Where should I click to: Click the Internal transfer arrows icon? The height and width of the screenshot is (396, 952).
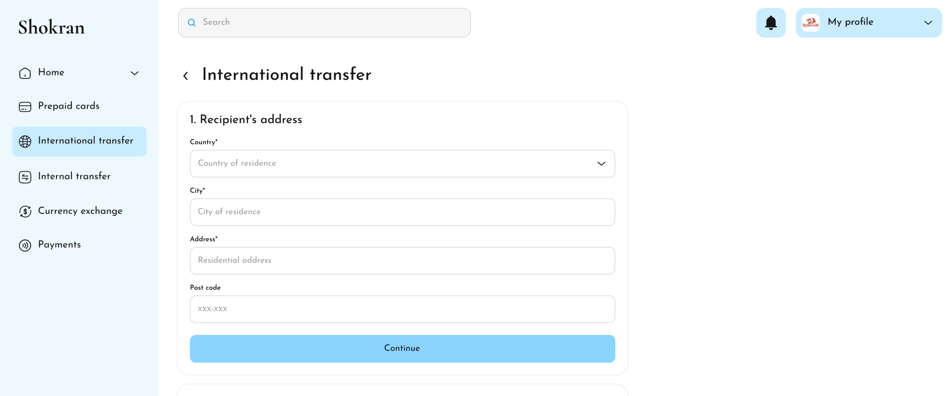(x=25, y=176)
